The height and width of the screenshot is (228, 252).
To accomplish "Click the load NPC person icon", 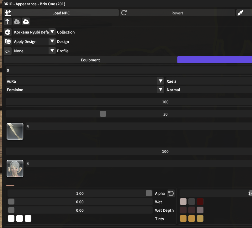I will click(8, 13).
